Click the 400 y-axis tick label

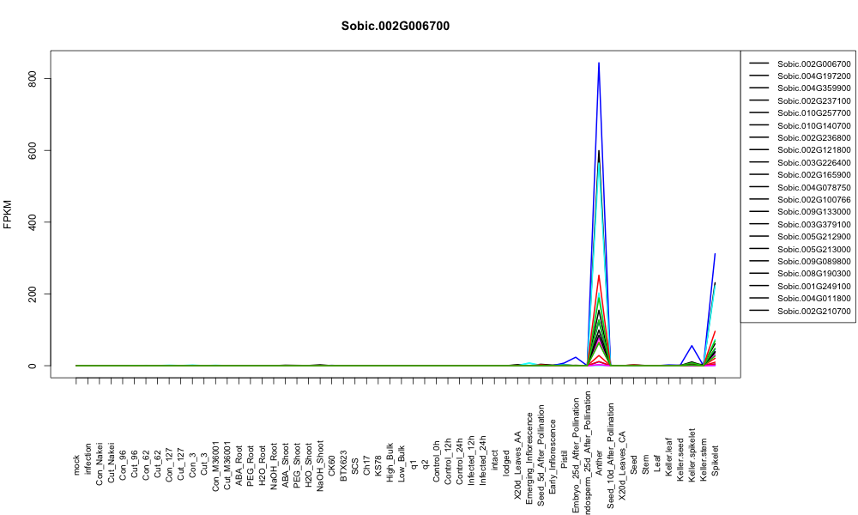coord(32,222)
